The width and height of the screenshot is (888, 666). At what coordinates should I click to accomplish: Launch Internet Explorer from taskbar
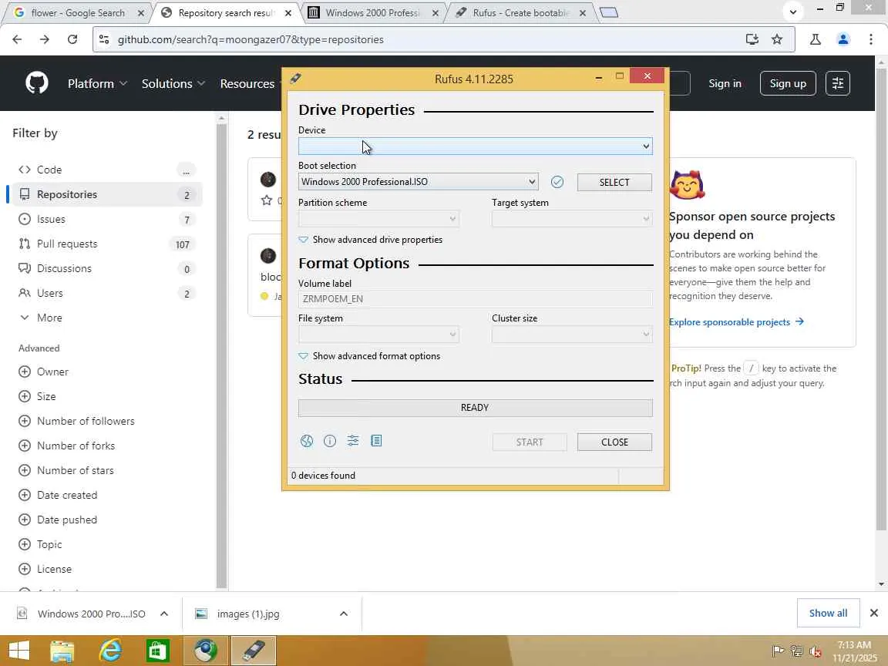tap(110, 651)
